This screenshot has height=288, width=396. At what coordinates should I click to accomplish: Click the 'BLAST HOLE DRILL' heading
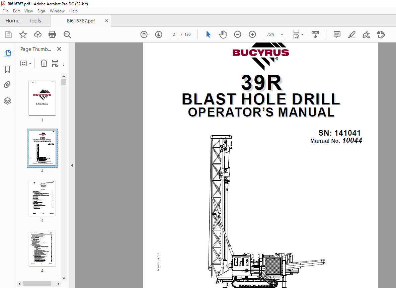[261, 99]
